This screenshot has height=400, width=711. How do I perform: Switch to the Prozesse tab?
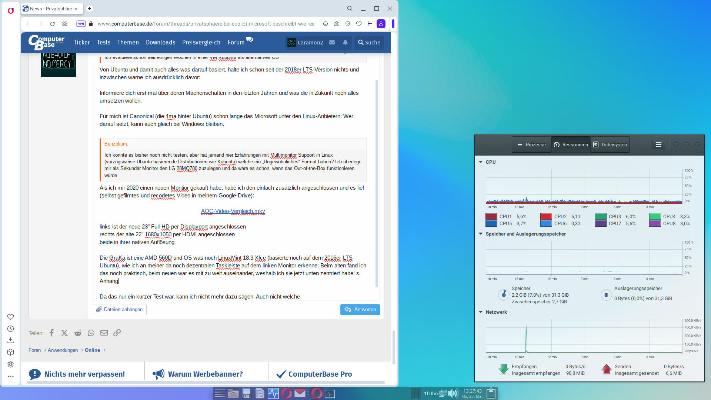tap(531, 145)
